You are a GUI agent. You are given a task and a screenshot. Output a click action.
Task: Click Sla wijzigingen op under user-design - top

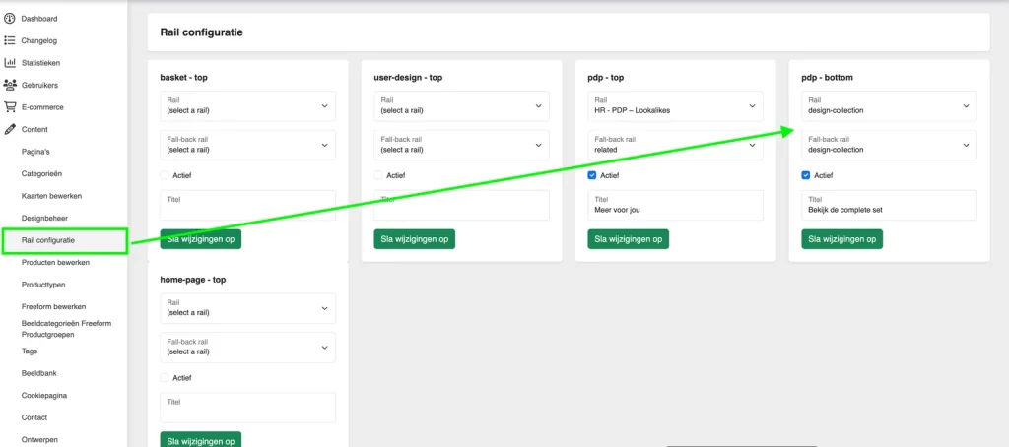(414, 239)
